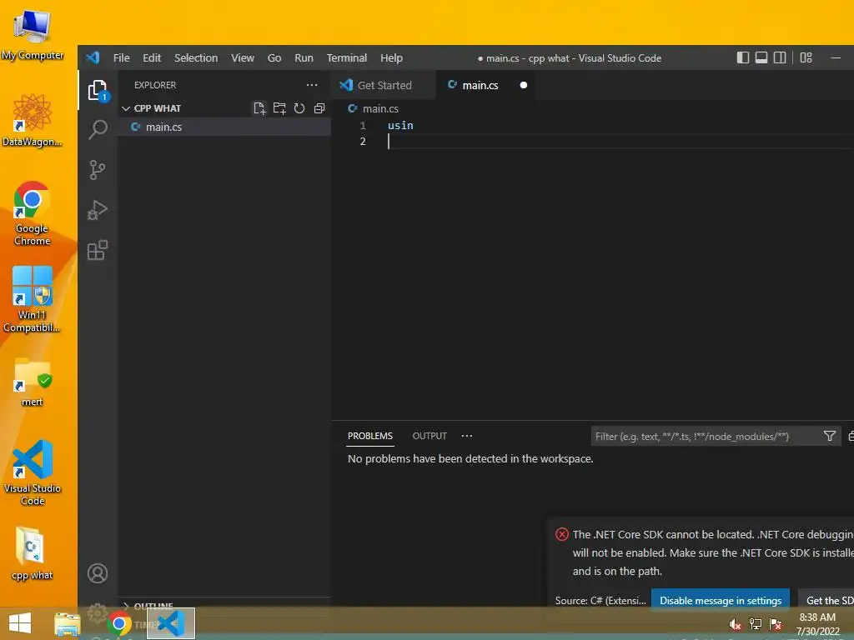Select the Google Chrome desktop shortcut
Viewport: 854px width, 640px height.
33,213
